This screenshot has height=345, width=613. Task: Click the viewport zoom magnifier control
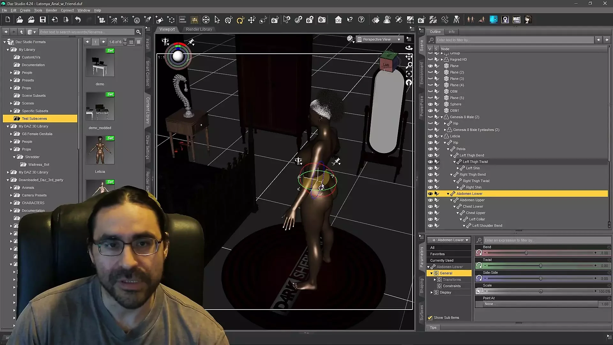point(409,65)
